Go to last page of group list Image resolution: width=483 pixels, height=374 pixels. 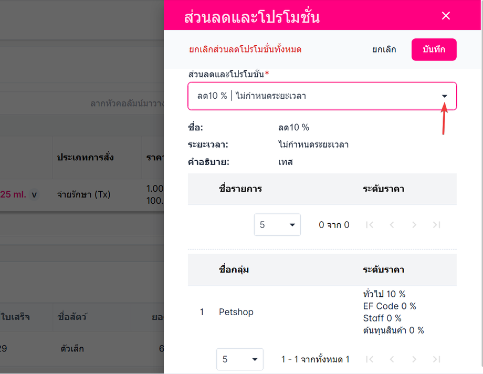coord(436,359)
